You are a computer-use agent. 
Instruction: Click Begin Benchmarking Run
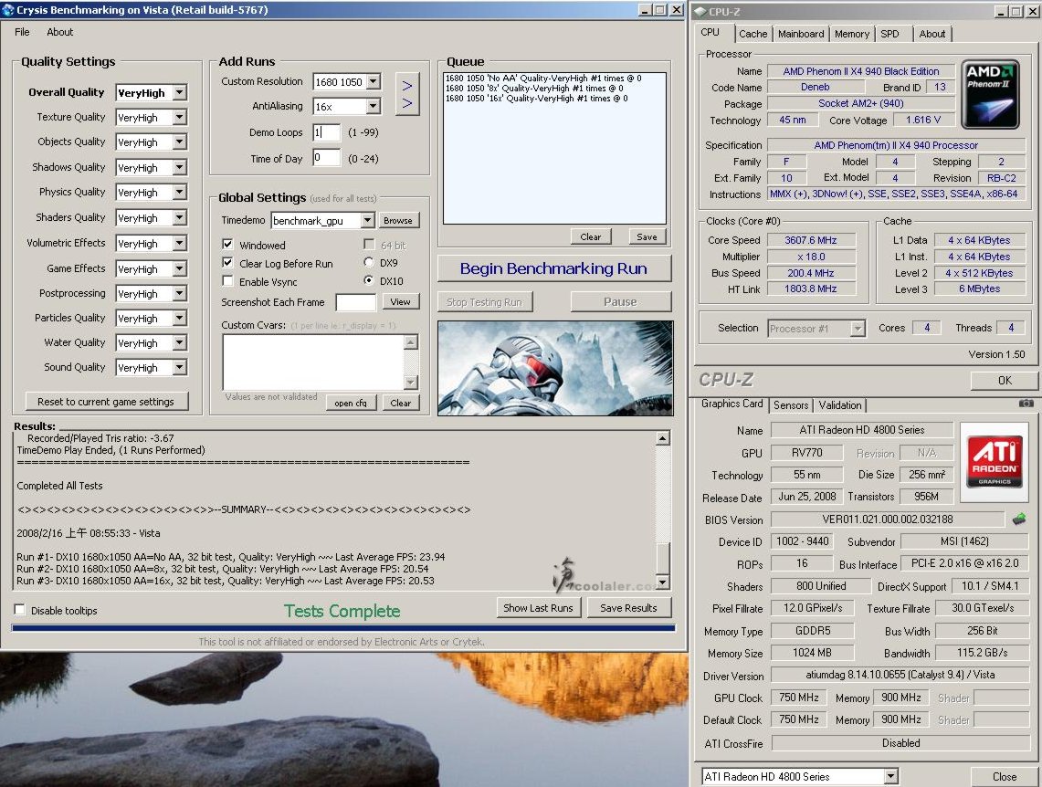[x=553, y=268]
